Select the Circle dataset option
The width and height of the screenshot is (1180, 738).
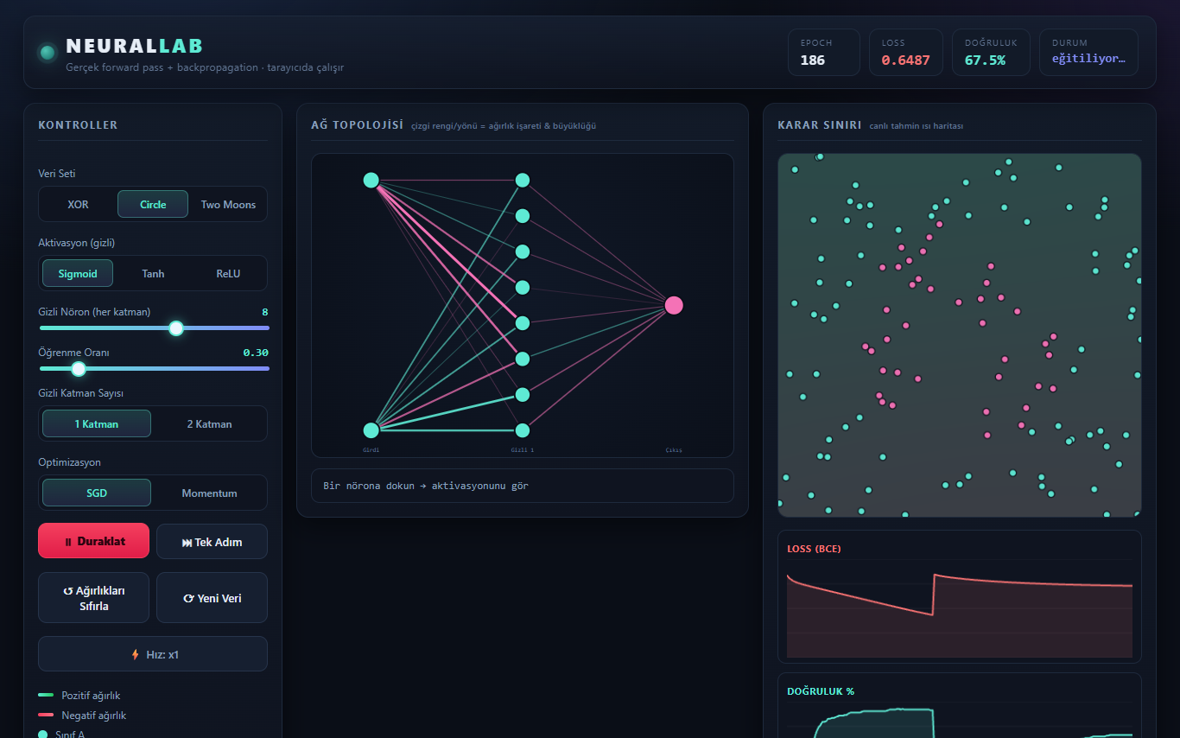click(153, 205)
